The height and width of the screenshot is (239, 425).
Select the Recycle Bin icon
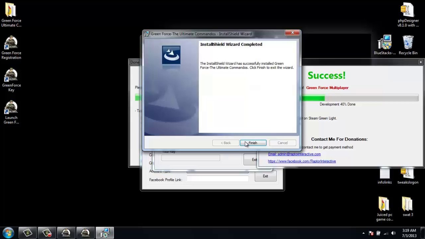click(x=408, y=45)
